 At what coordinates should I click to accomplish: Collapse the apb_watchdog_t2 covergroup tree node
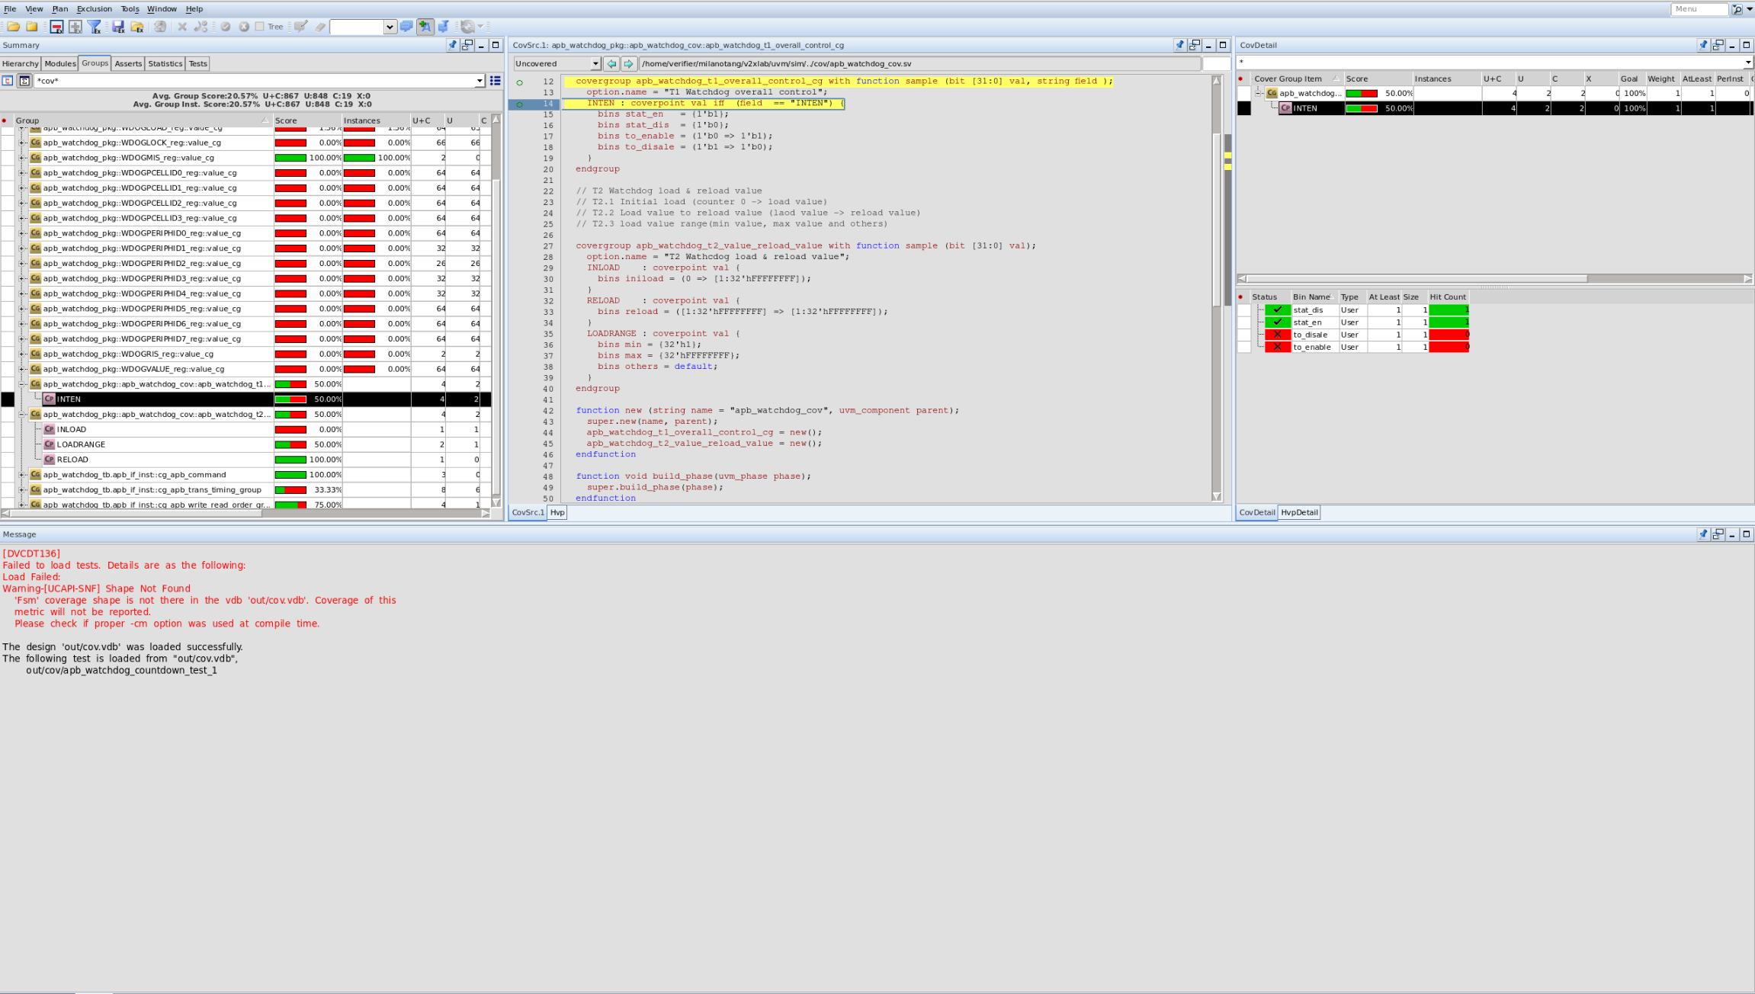tap(22, 415)
